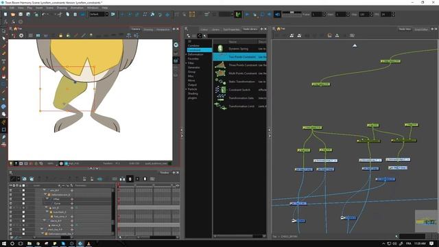This screenshot has width=439, height=247.
Task: Collapse the top timeline layer arrow
Action: (44, 190)
